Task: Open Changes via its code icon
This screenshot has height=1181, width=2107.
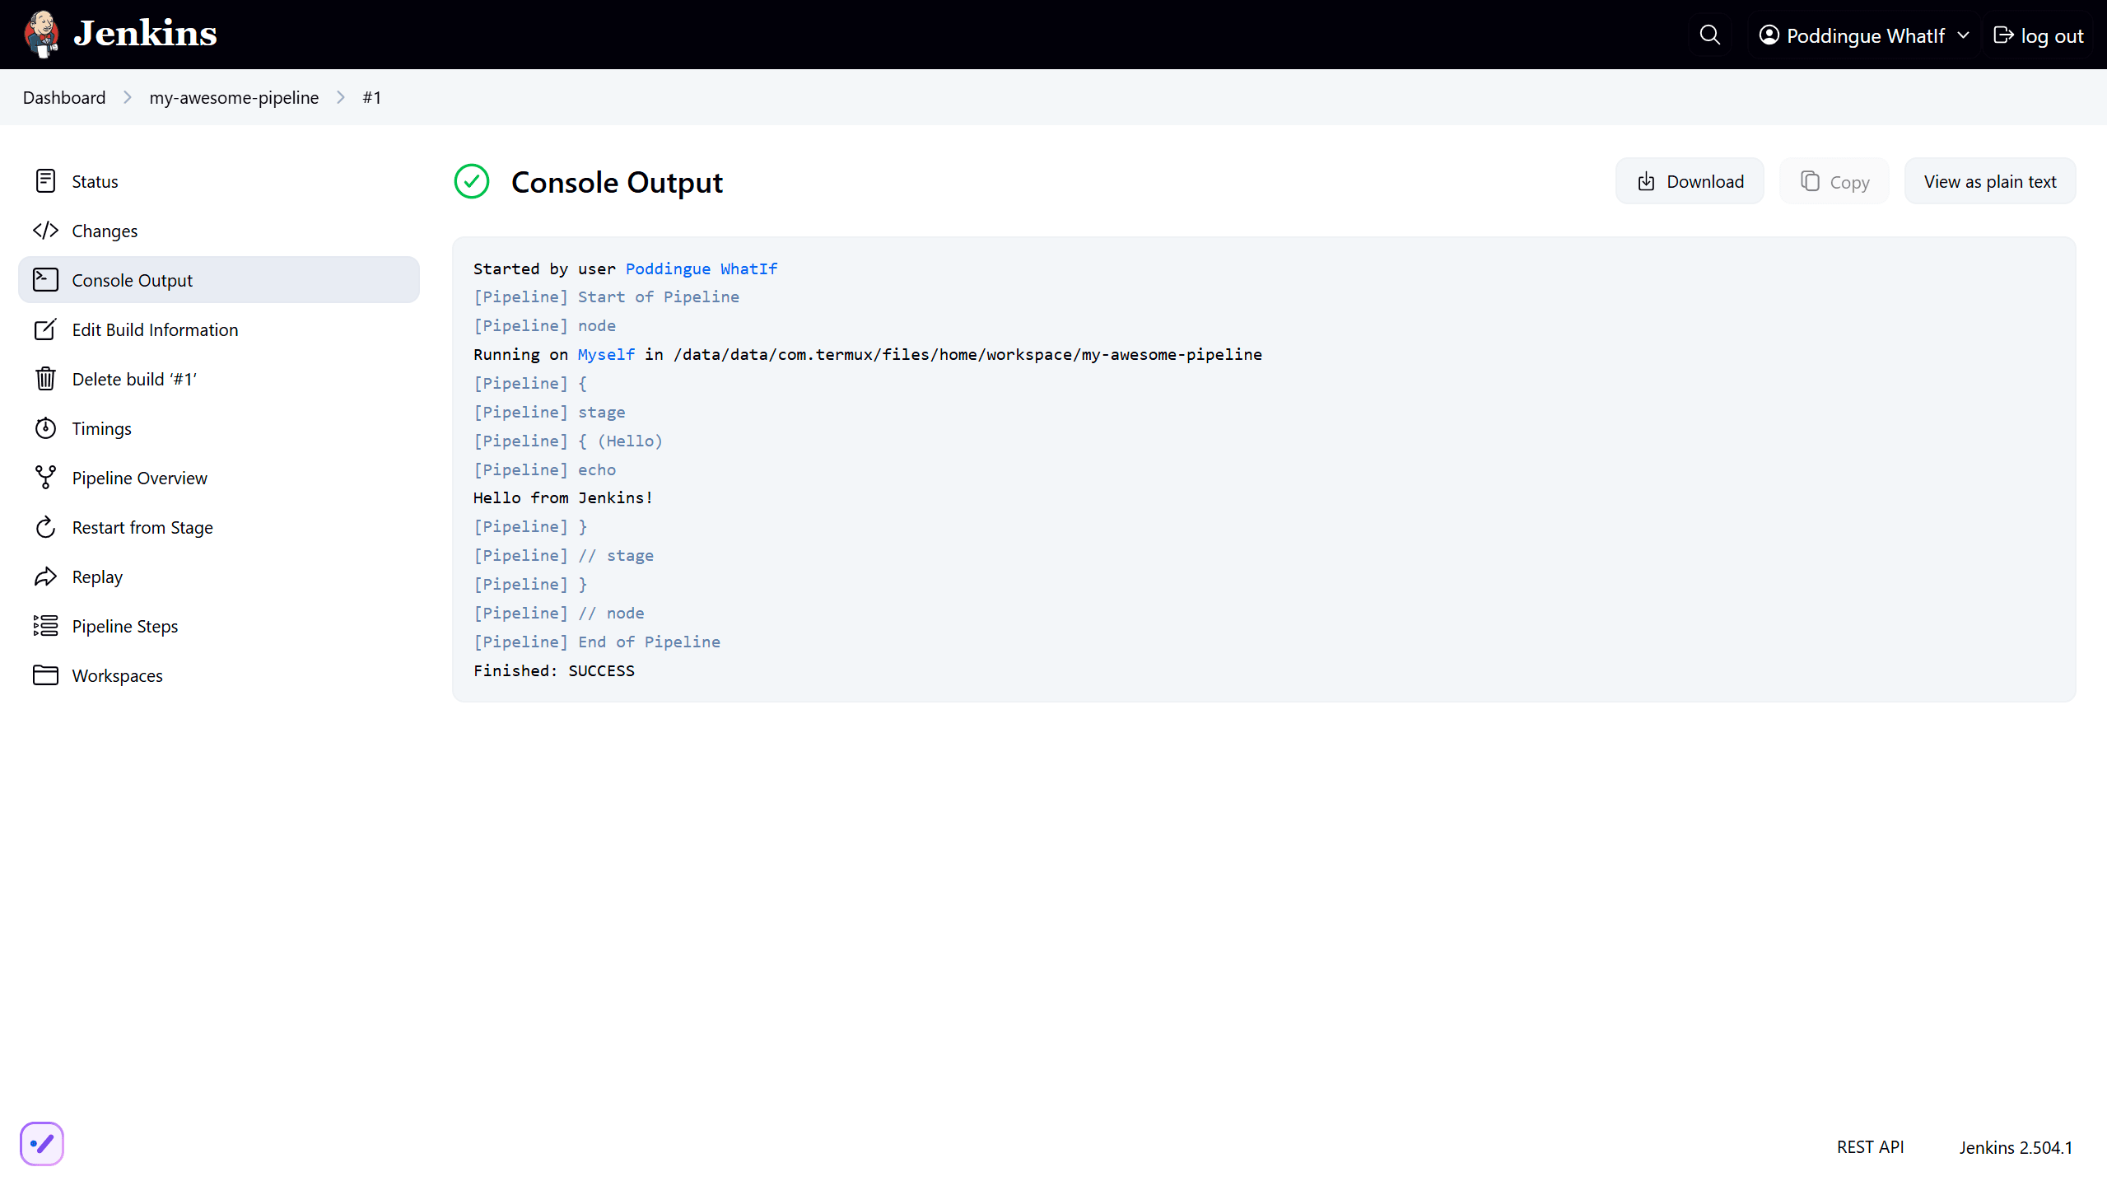Action: click(x=45, y=231)
